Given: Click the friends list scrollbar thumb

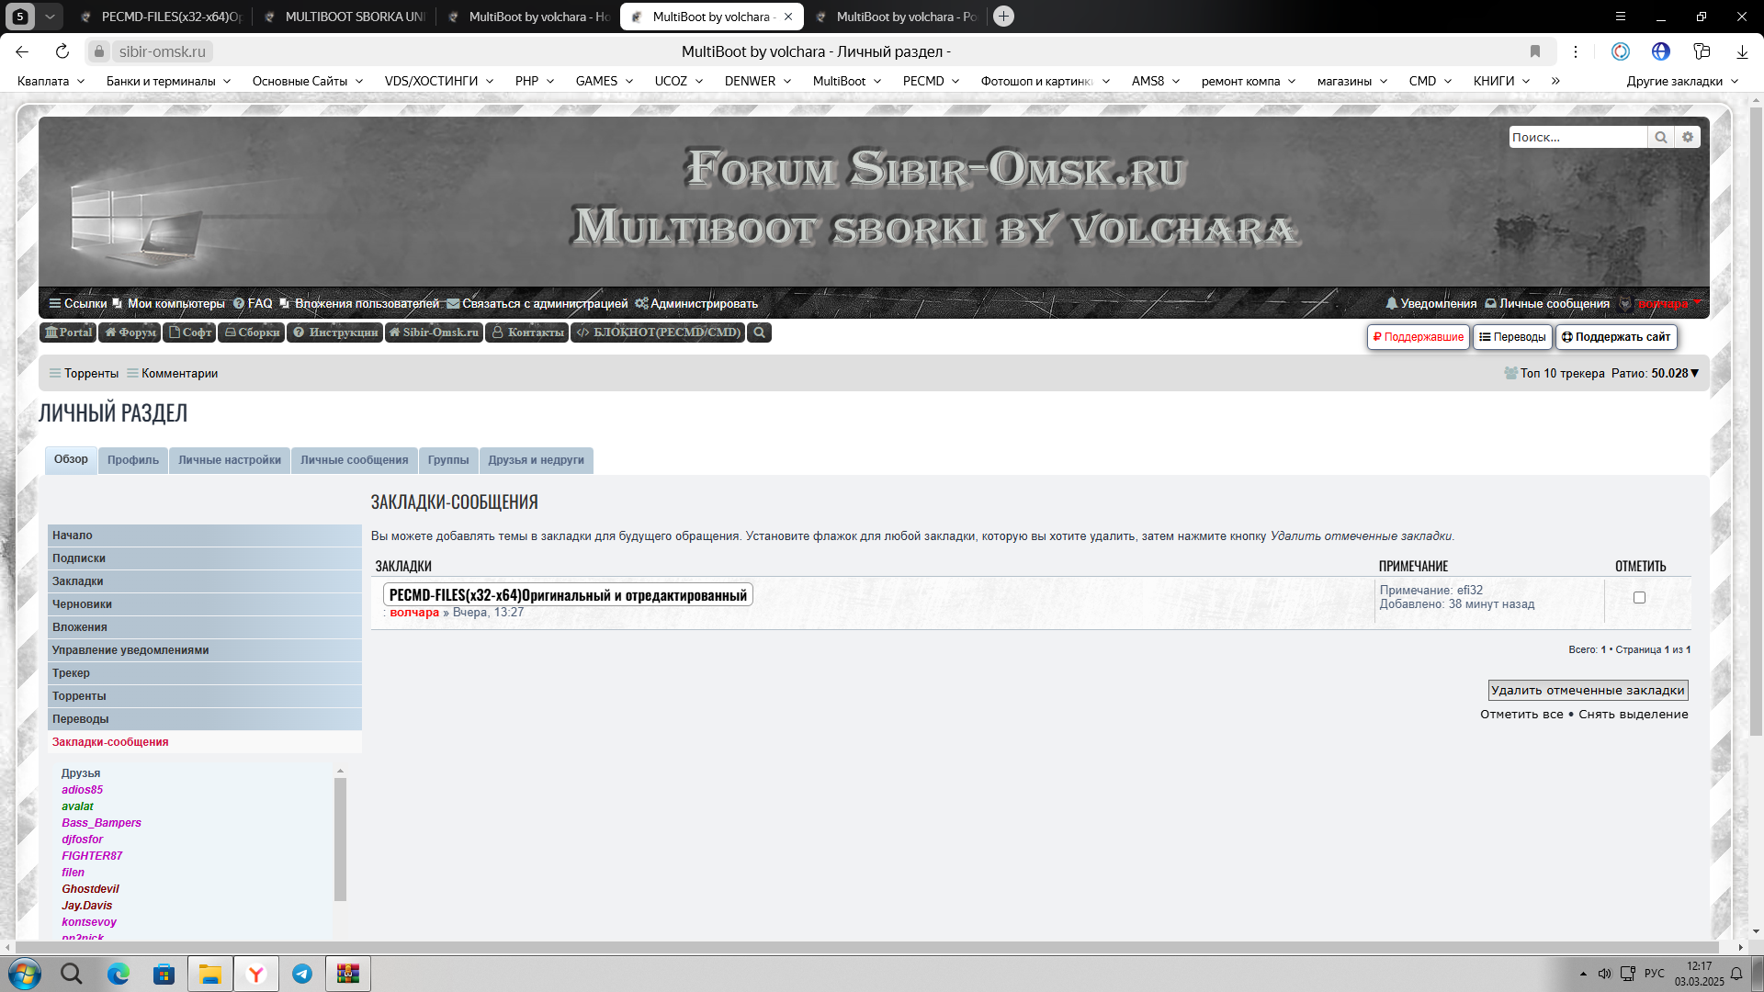Looking at the screenshot, I should (x=340, y=838).
